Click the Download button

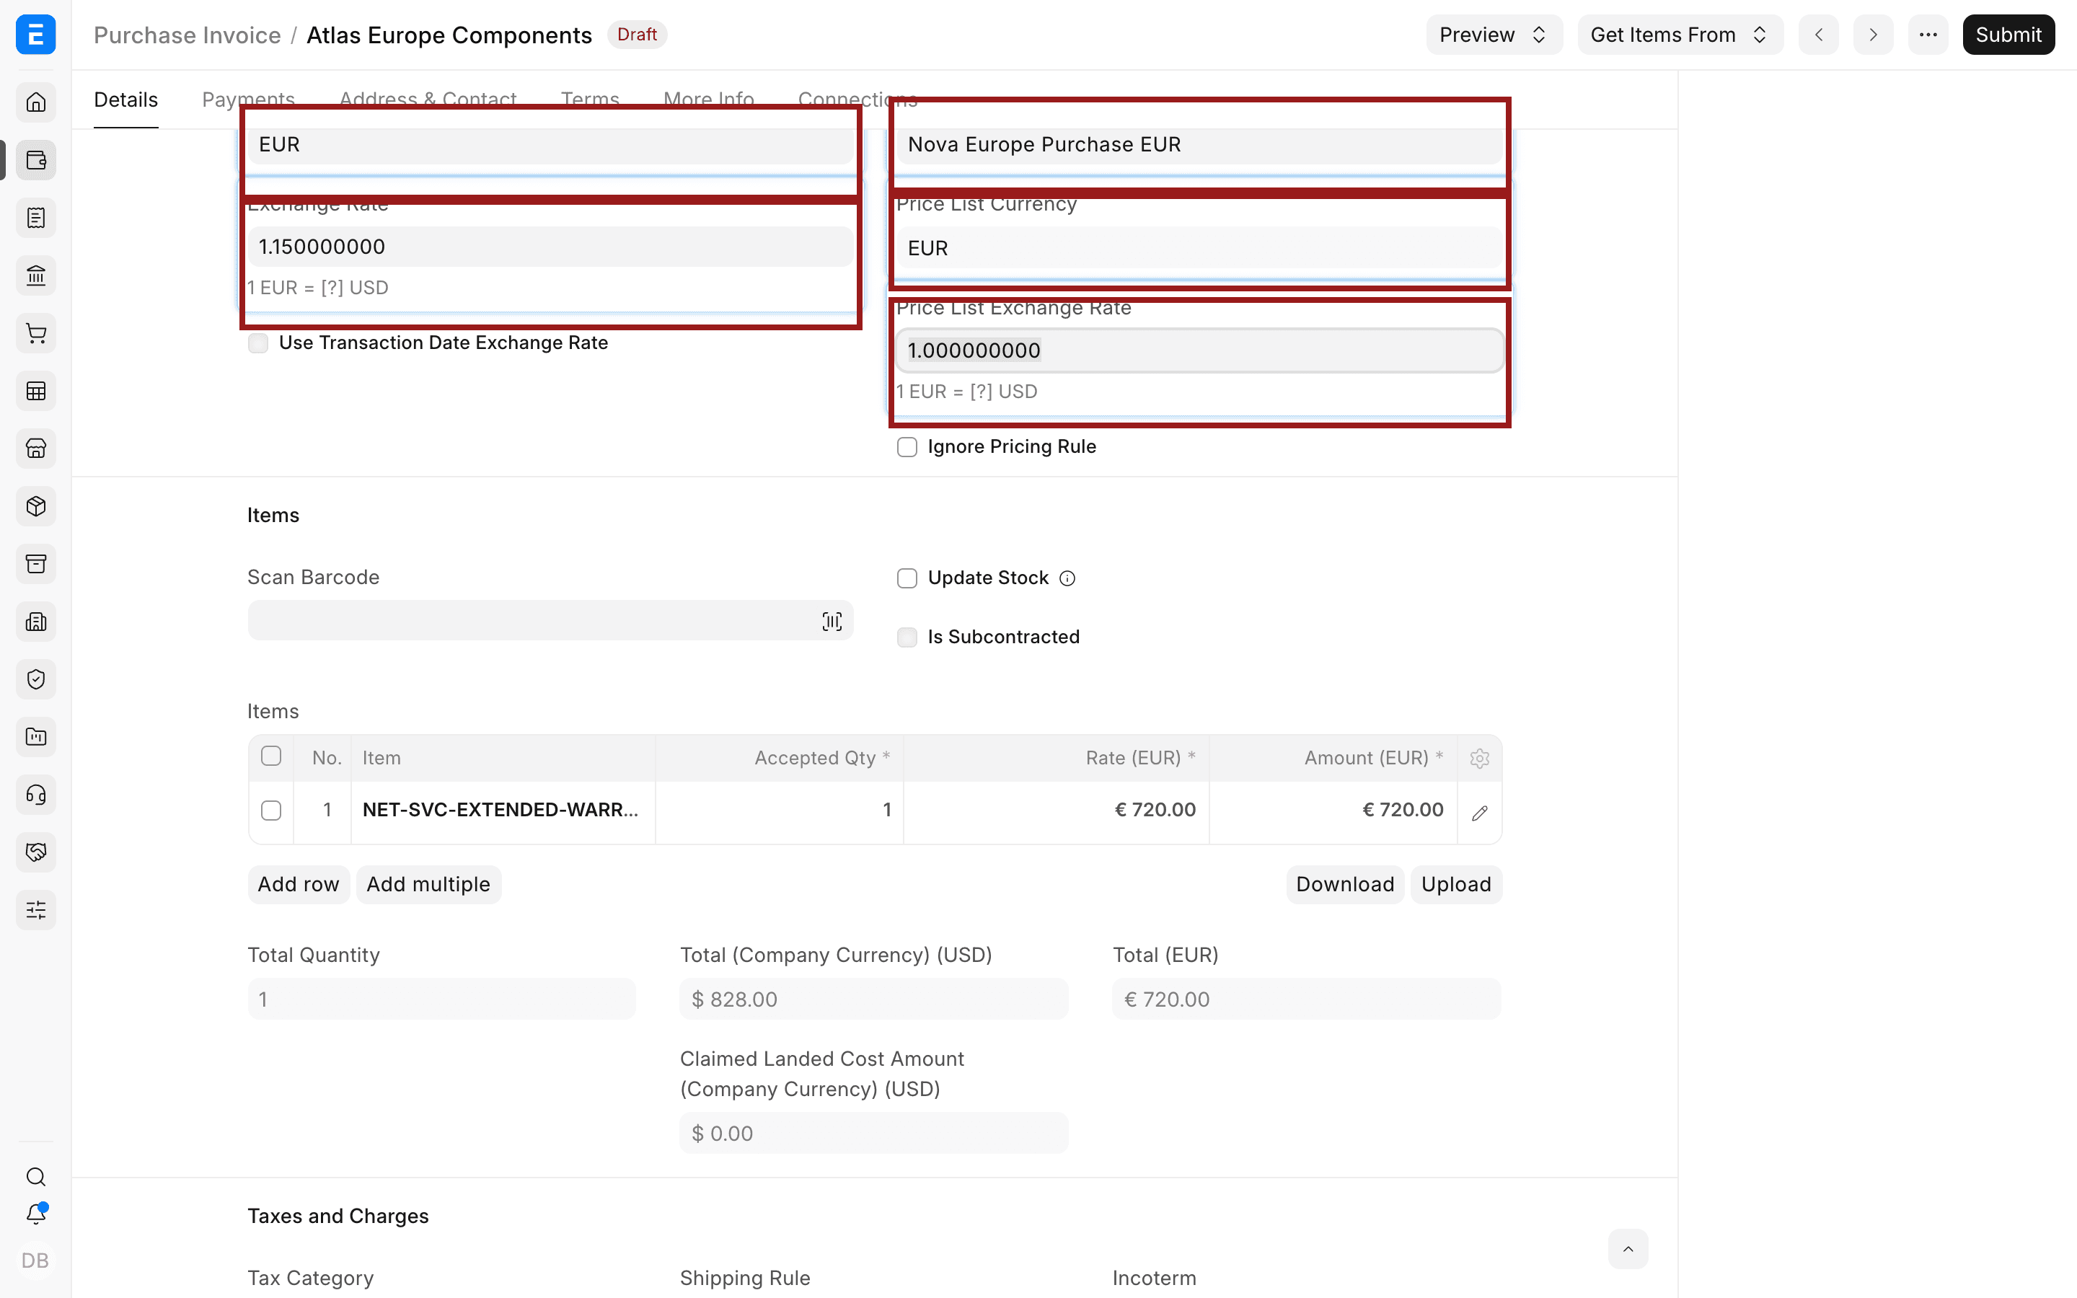pyautogui.click(x=1344, y=884)
